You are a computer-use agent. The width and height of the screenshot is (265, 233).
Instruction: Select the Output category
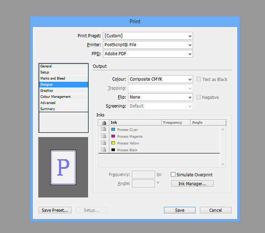(63, 84)
